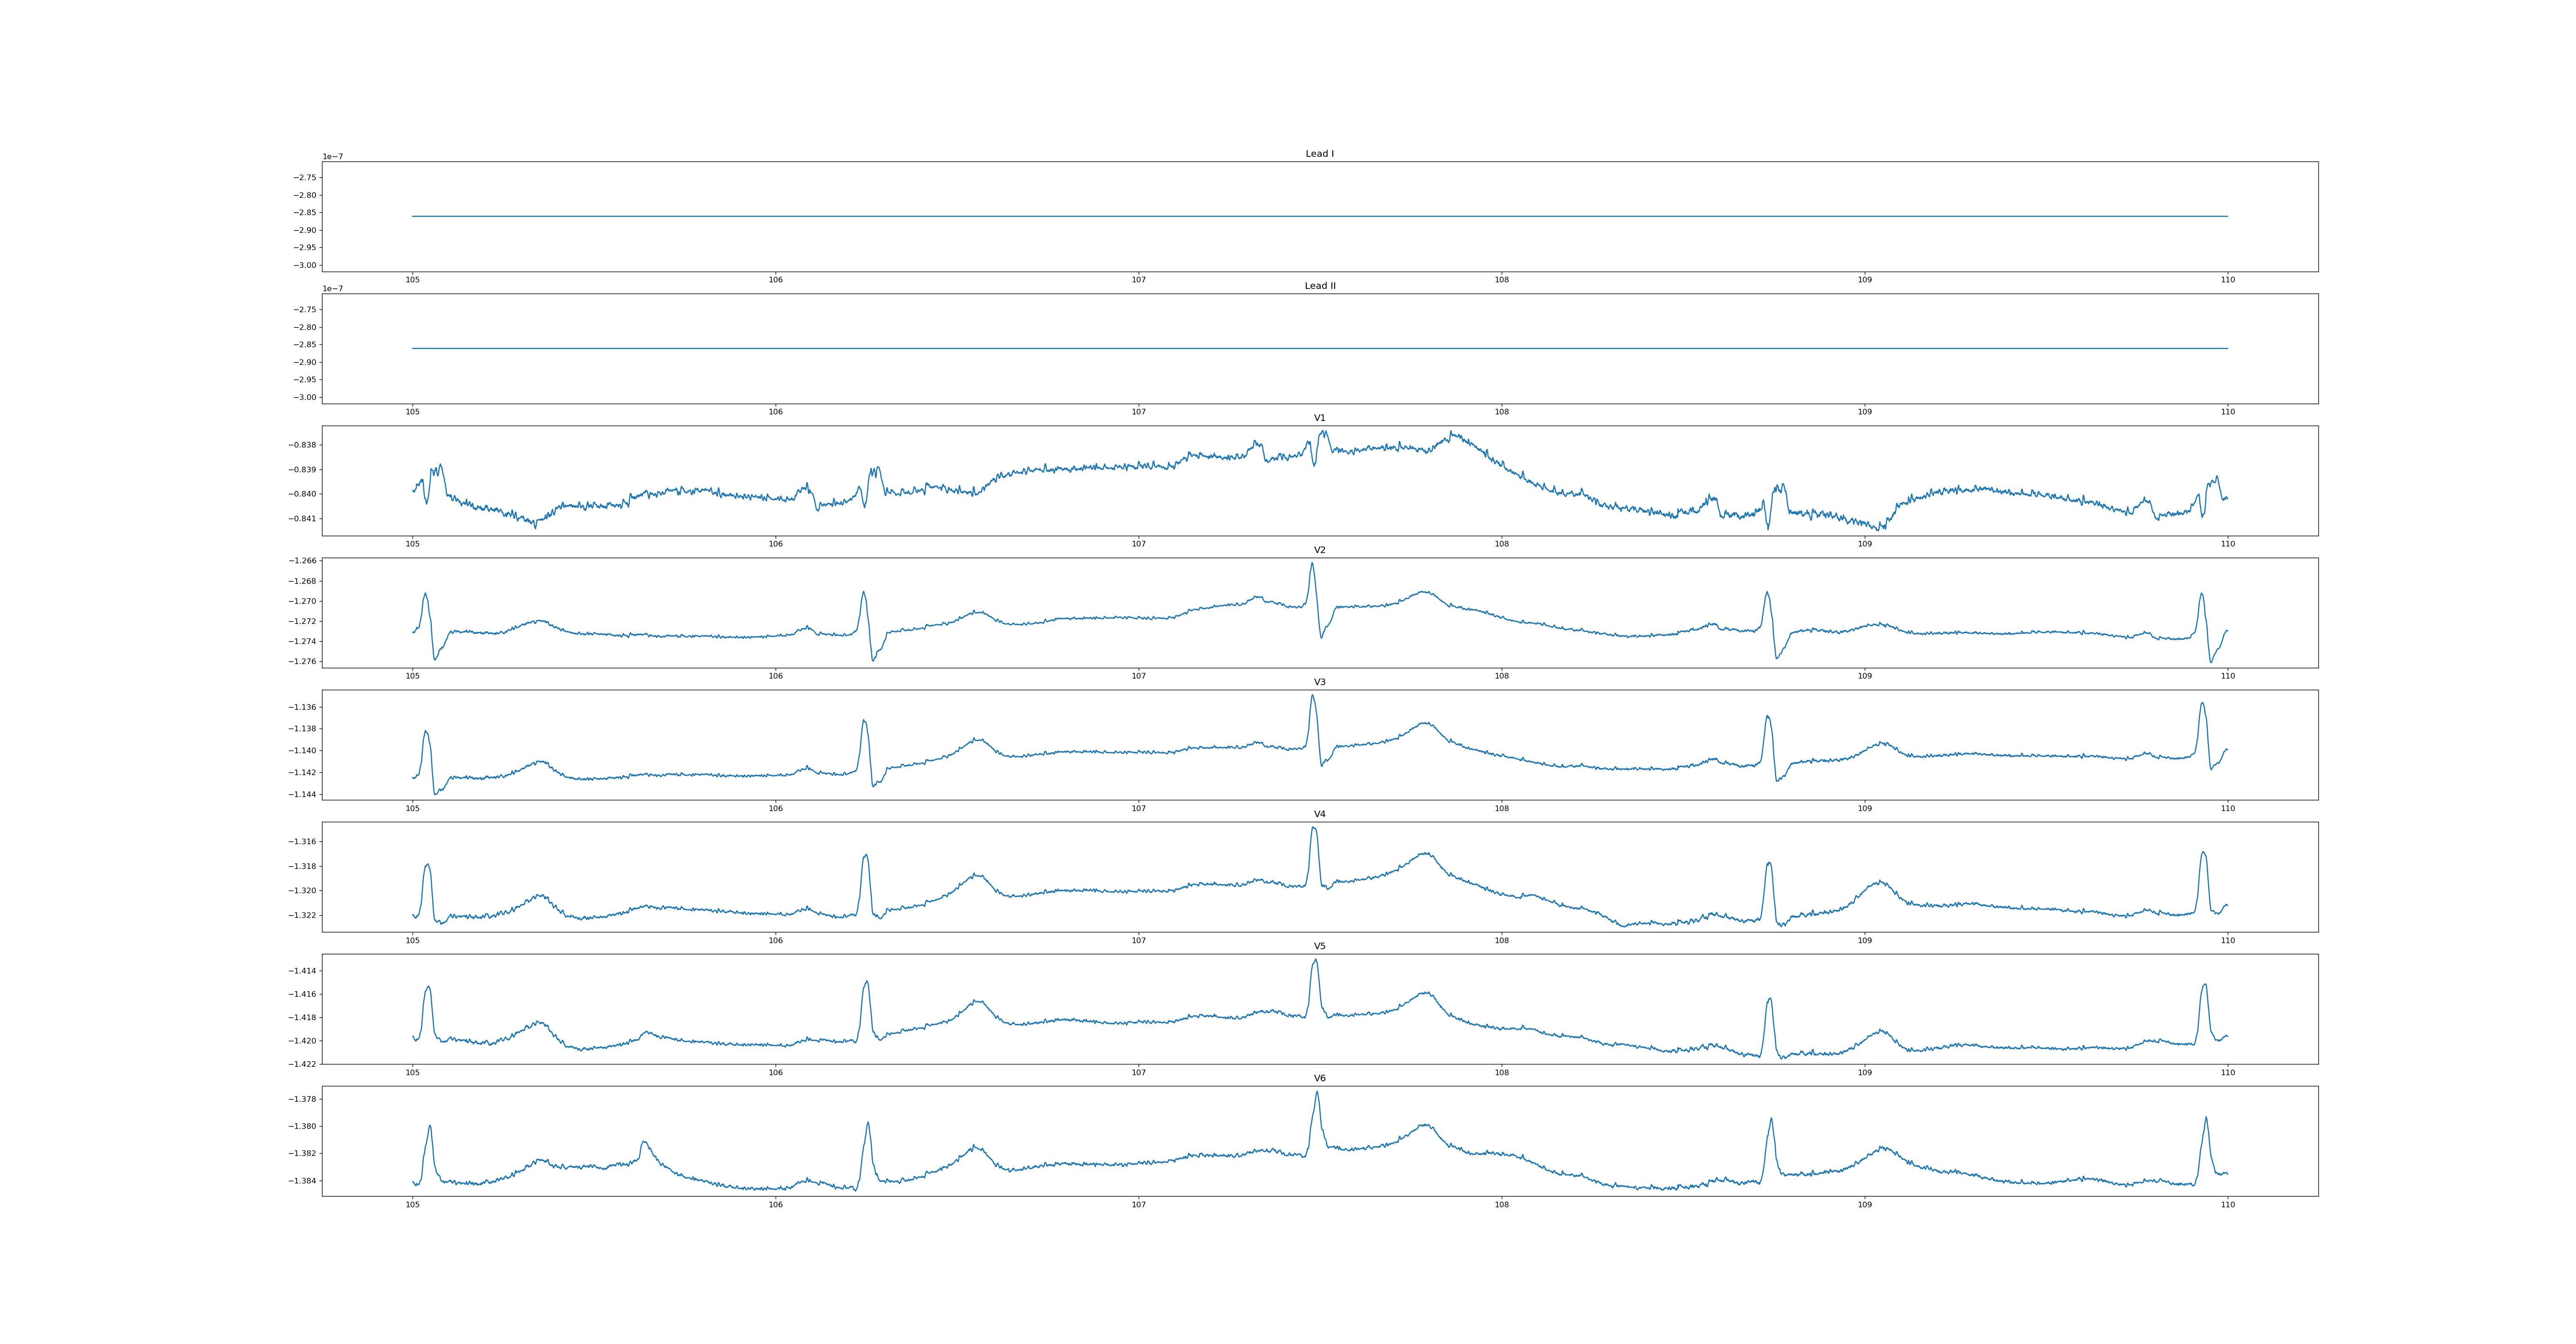Click x-axis tick 107 under V6 plot
2576x1344 pixels.
click(1138, 1205)
